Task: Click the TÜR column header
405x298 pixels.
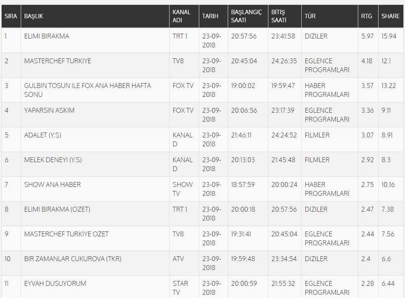Action: (x=310, y=16)
